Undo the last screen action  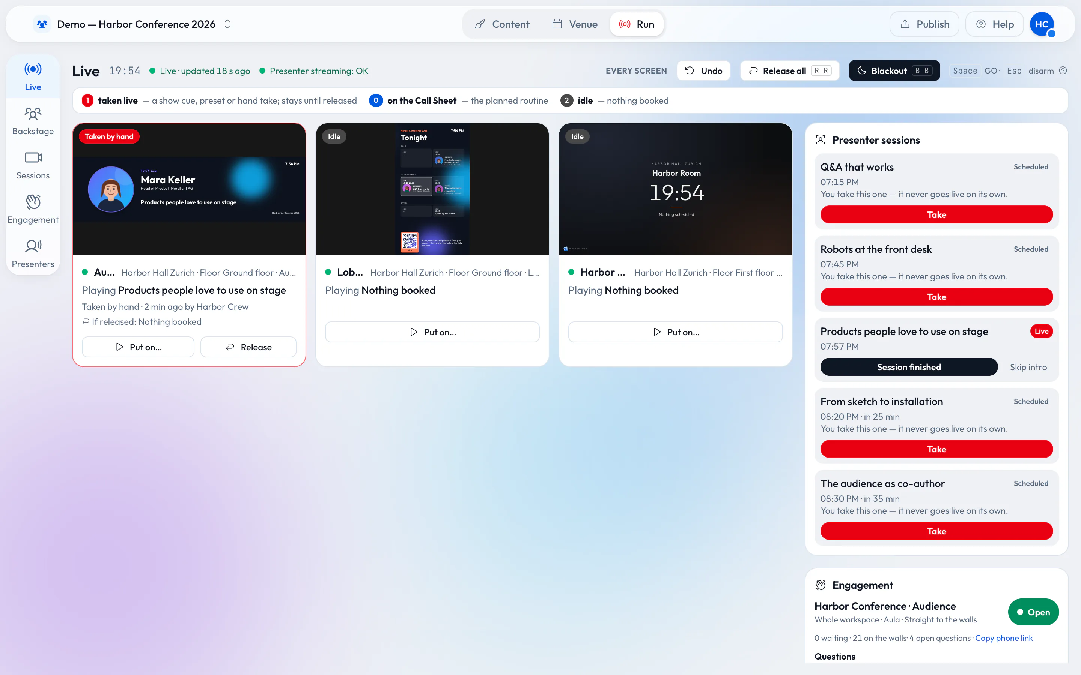[x=703, y=70]
